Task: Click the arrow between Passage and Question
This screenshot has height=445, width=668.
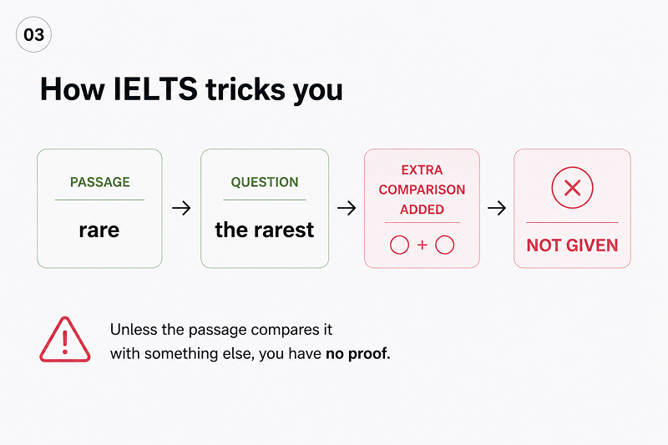Action: (181, 208)
